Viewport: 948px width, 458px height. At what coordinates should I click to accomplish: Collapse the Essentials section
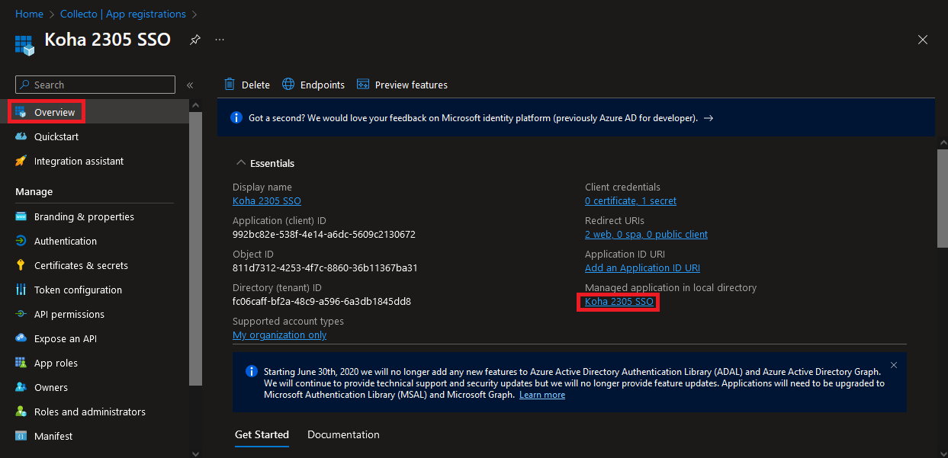(x=241, y=163)
